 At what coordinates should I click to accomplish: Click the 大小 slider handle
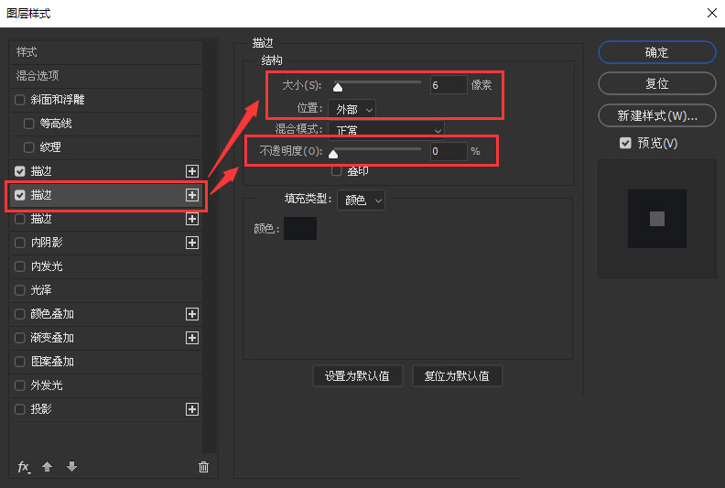pyautogui.click(x=338, y=87)
